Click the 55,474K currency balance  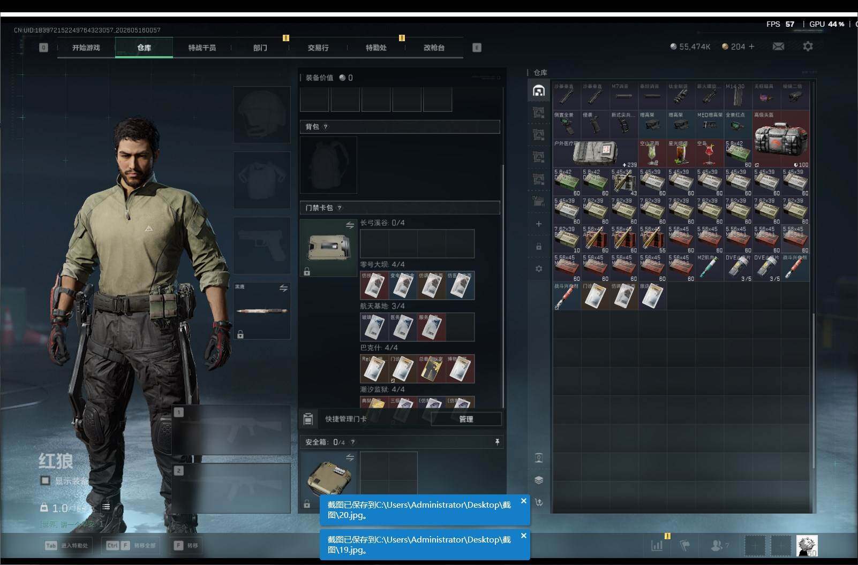point(690,47)
